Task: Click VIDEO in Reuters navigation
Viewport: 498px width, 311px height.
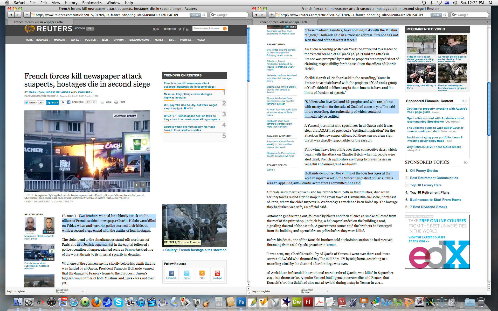Action: (201, 40)
